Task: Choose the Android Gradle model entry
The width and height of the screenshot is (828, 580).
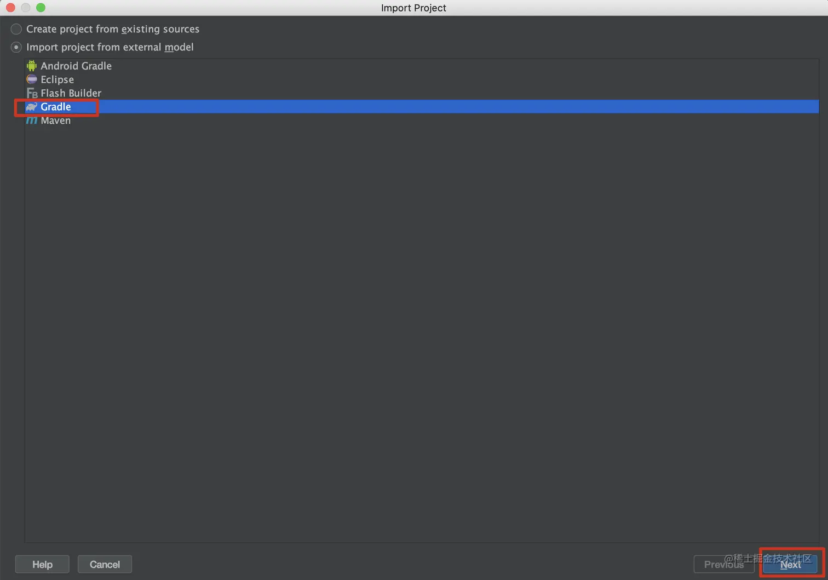Action: coord(422,66)
